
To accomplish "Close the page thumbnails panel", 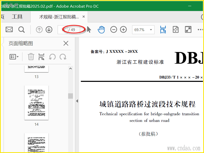I will pyautogui.click(x=66, y=43).
